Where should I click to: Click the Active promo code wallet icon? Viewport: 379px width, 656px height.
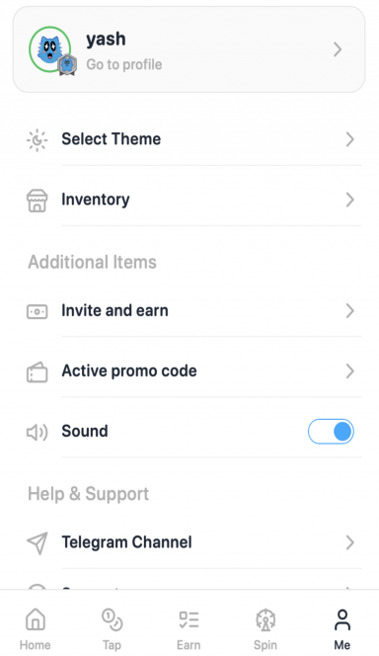(x=37, y=371)
